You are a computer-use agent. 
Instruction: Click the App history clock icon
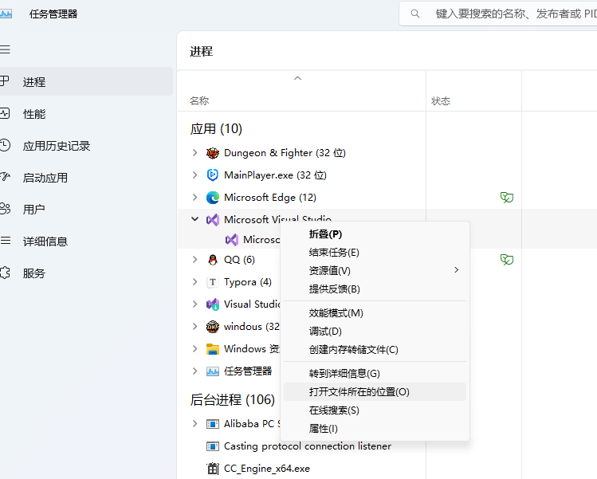[x=5, y=145]
